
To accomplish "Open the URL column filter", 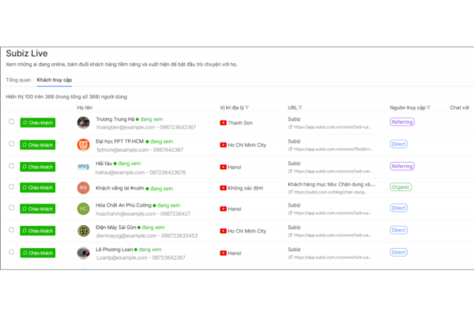I will pos(300,107).
